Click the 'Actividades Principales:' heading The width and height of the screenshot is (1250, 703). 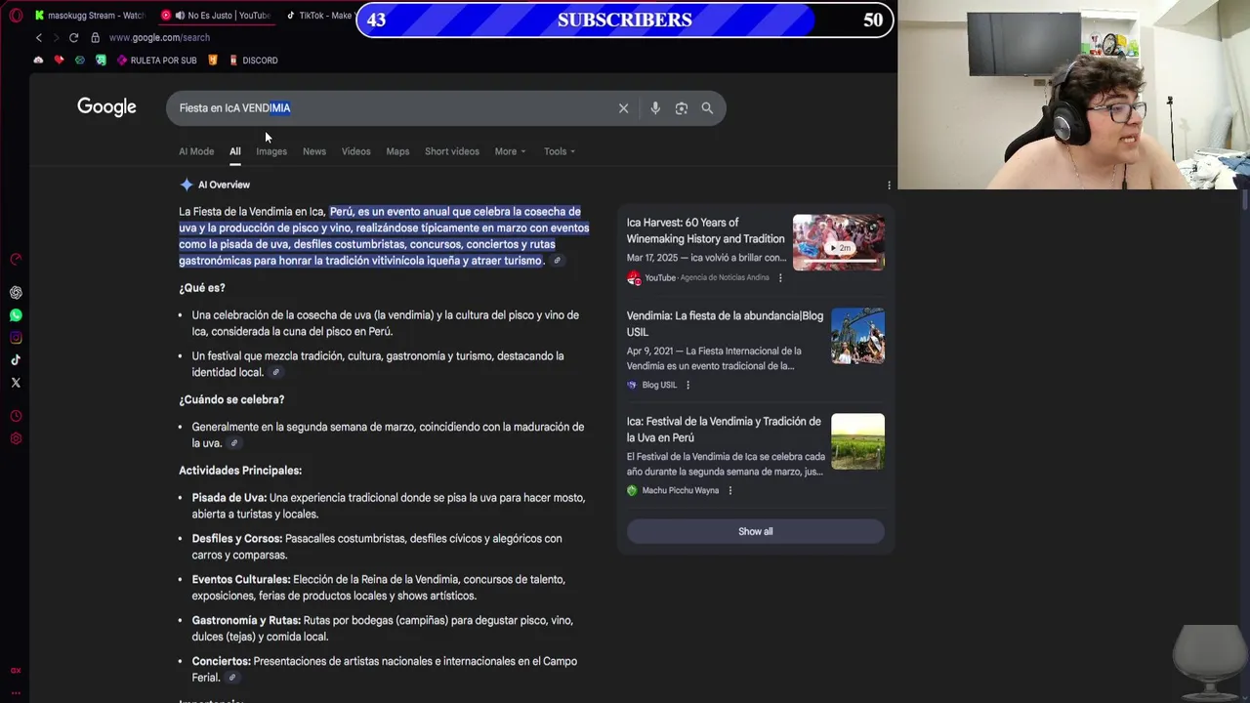click(x=240, y=471)
